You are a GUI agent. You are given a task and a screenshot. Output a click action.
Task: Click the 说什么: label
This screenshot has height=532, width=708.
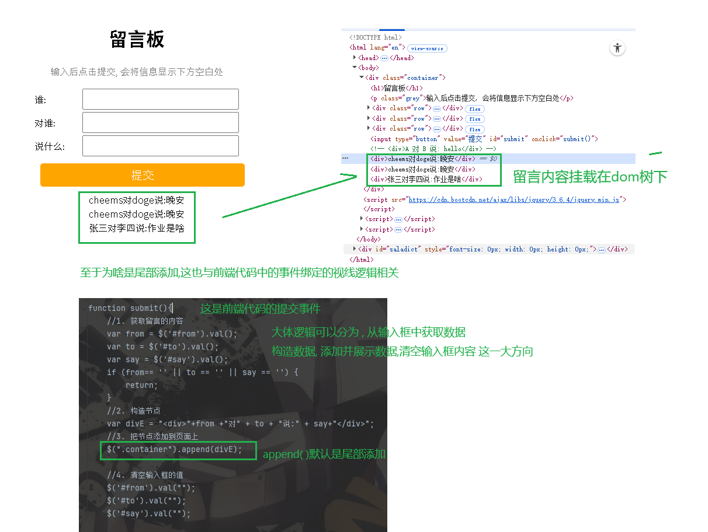(x=50, y=146)
